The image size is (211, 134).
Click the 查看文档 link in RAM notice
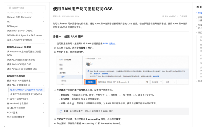[97, 74]
